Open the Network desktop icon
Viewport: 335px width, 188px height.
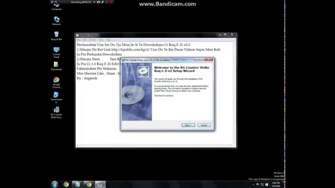click(x=57, y=21)
